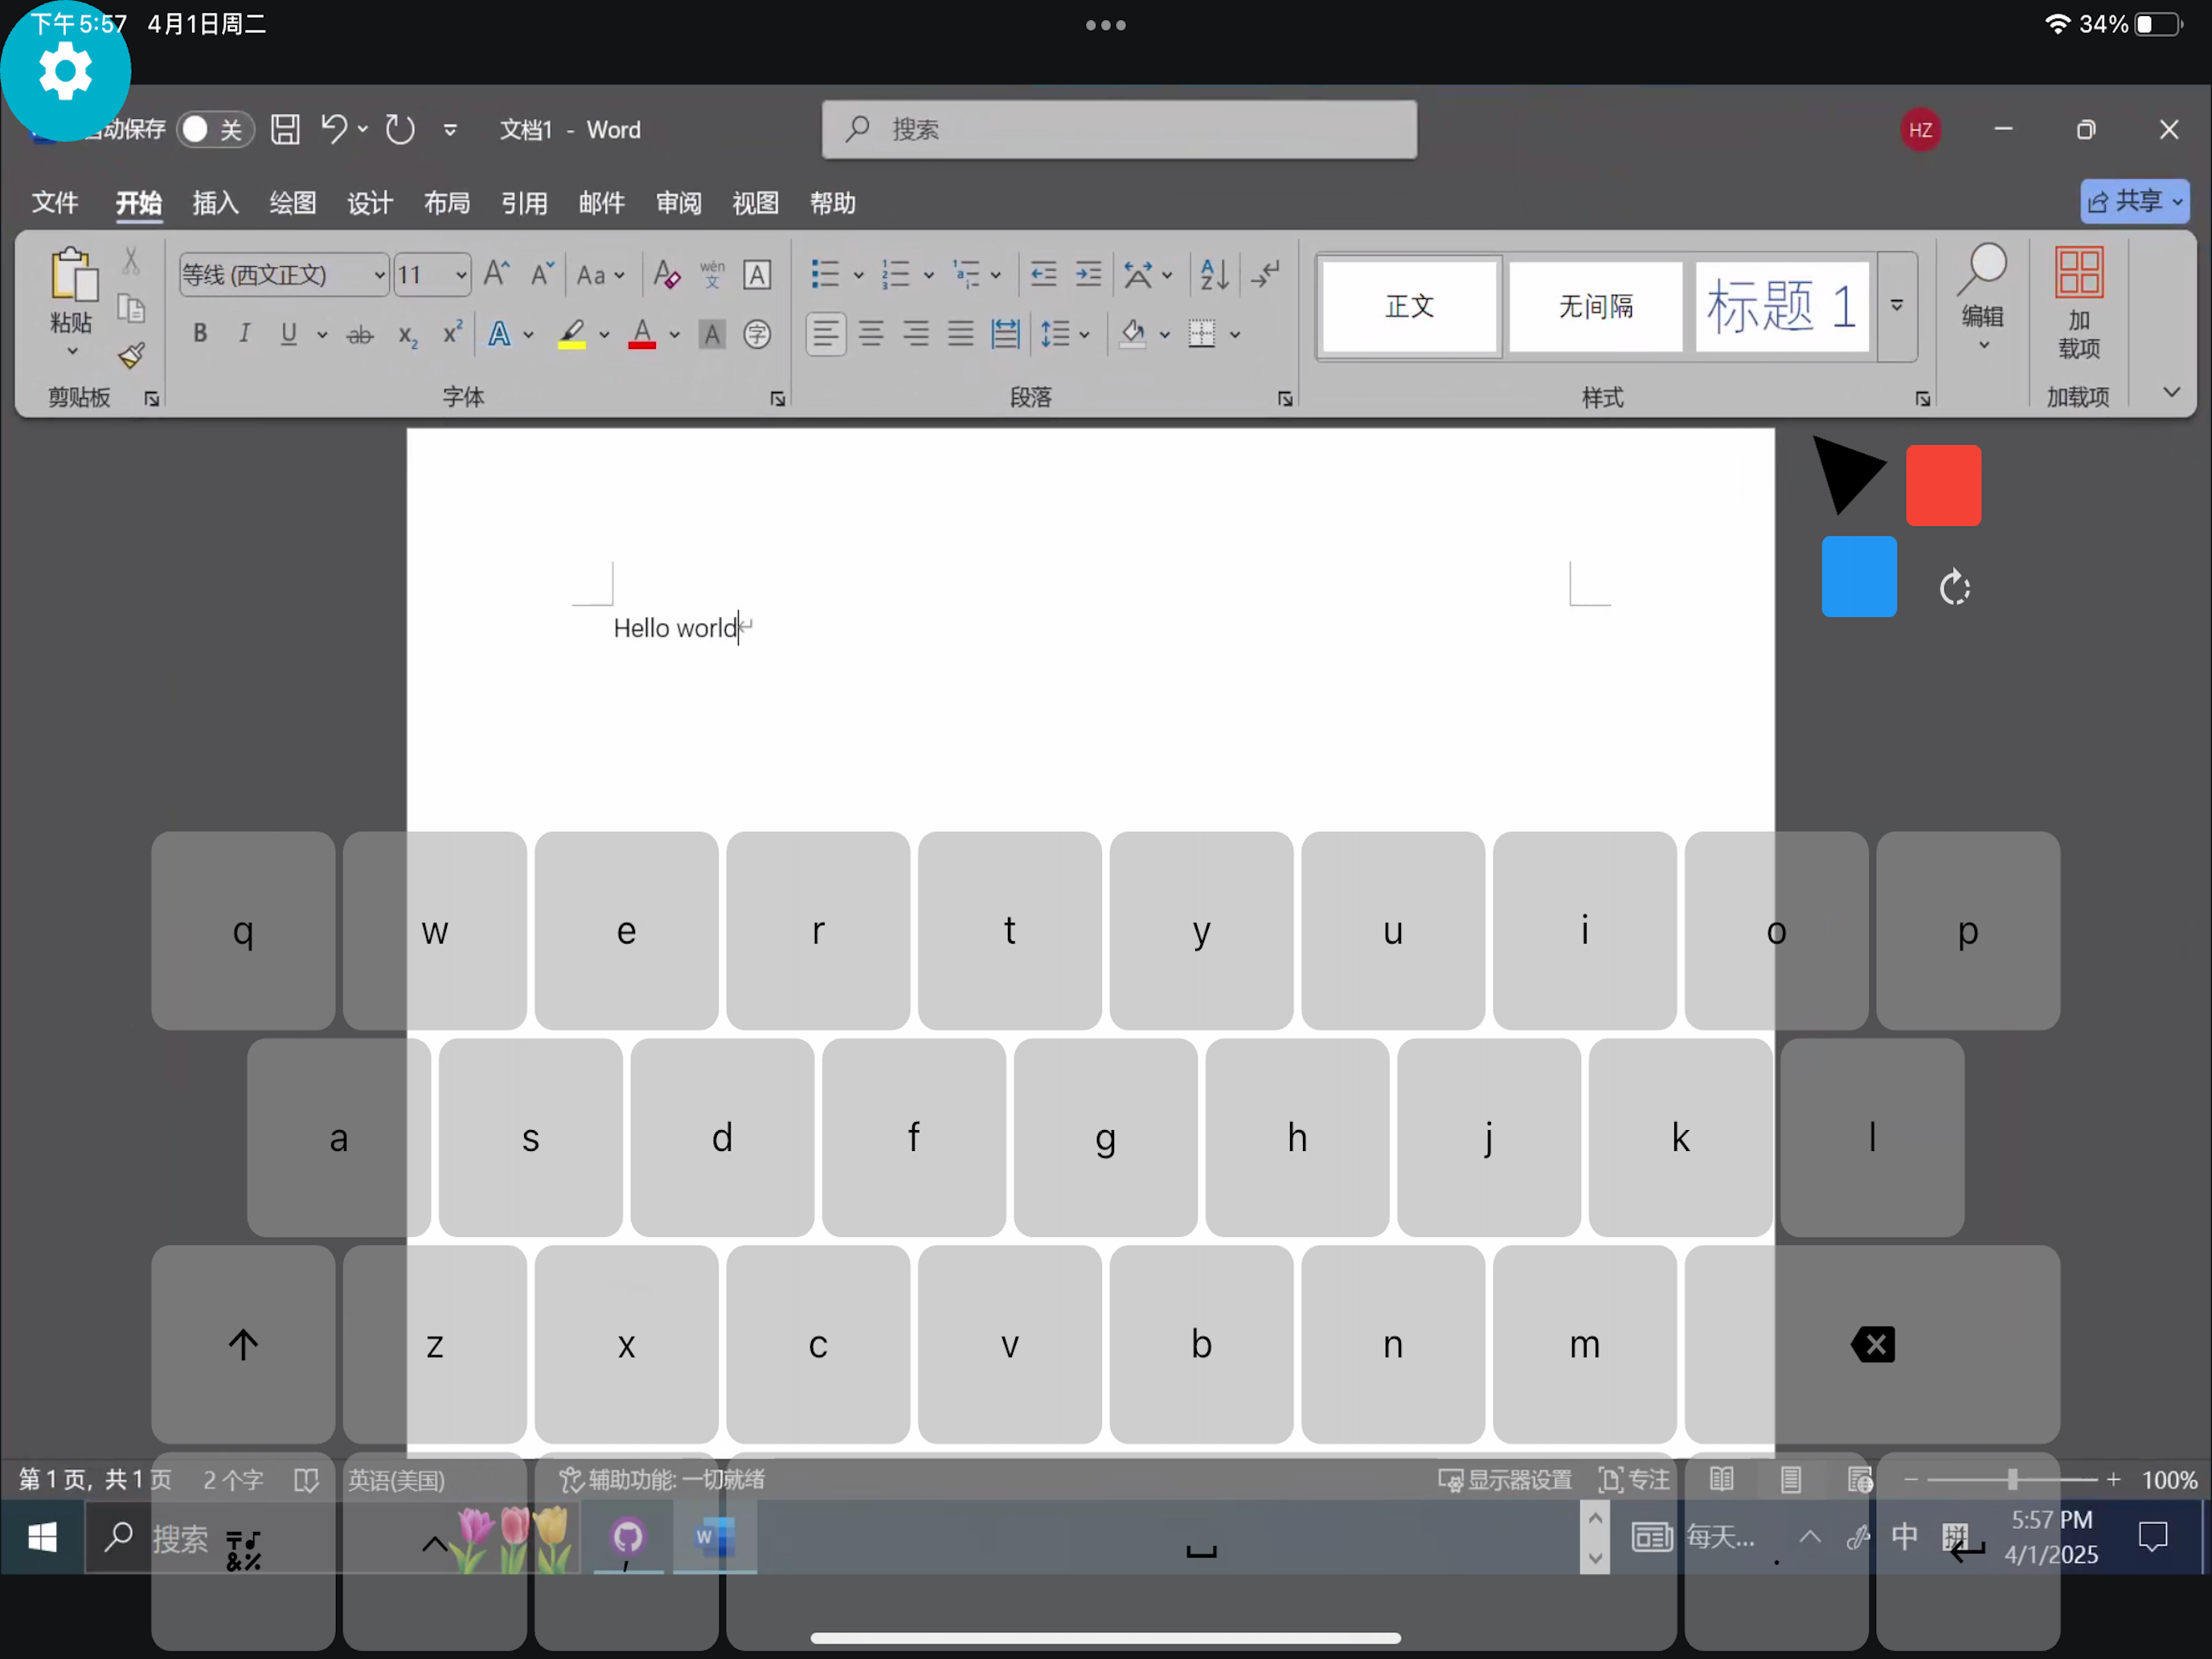Apply the No Spacing style
This screenshot has height=1659, width=2212.
point(1595,306)
